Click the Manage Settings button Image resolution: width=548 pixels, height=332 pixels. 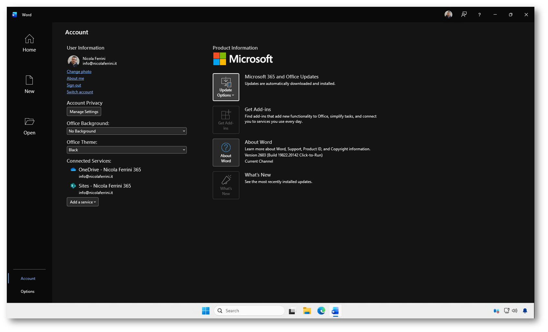point(84,112)
